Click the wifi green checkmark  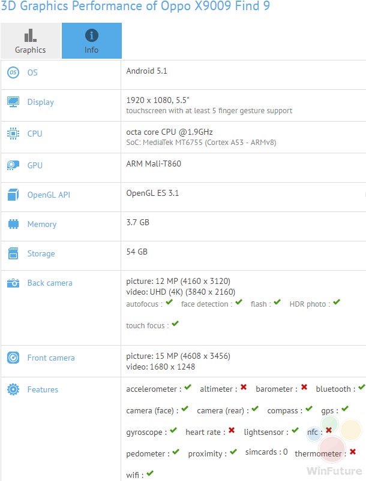point(150,473)
